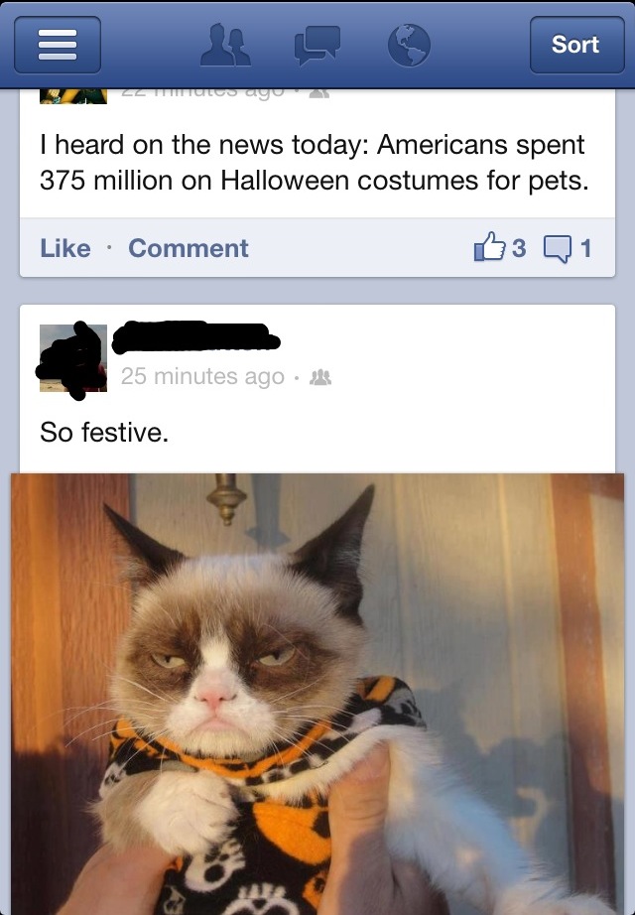
Task: Tap the "So festive." caption text
Action: pyautogui.click(x=104, y=433)
